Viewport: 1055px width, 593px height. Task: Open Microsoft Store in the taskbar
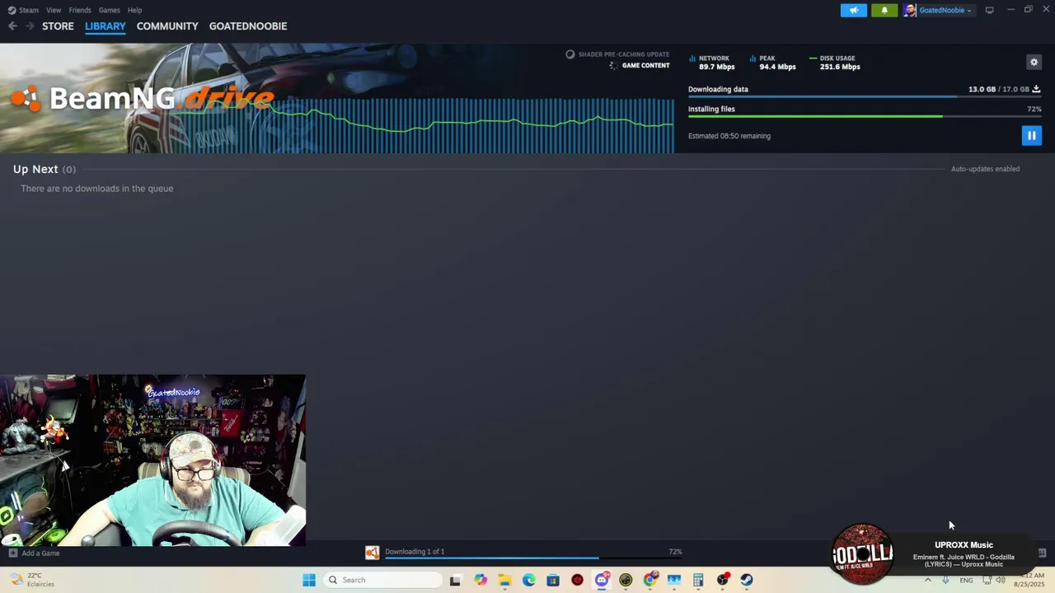click(x=553, y=580)
